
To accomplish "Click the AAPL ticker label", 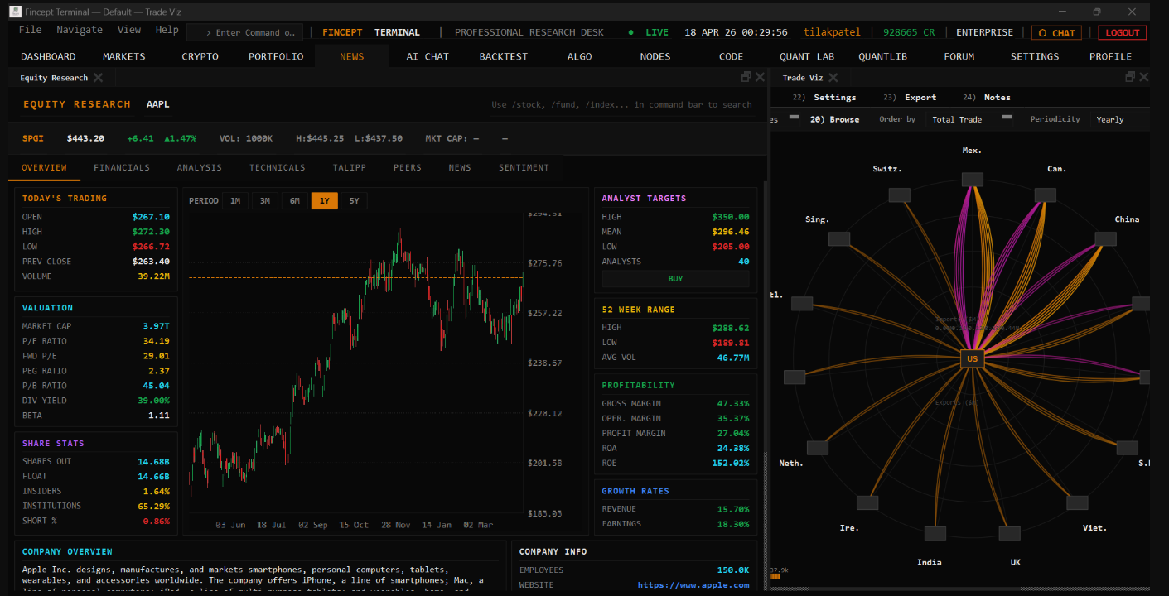I will tap(158, 104).
